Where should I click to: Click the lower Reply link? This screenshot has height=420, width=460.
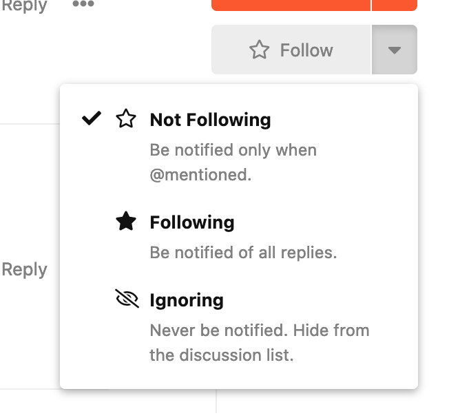click(x=24, y=269)
